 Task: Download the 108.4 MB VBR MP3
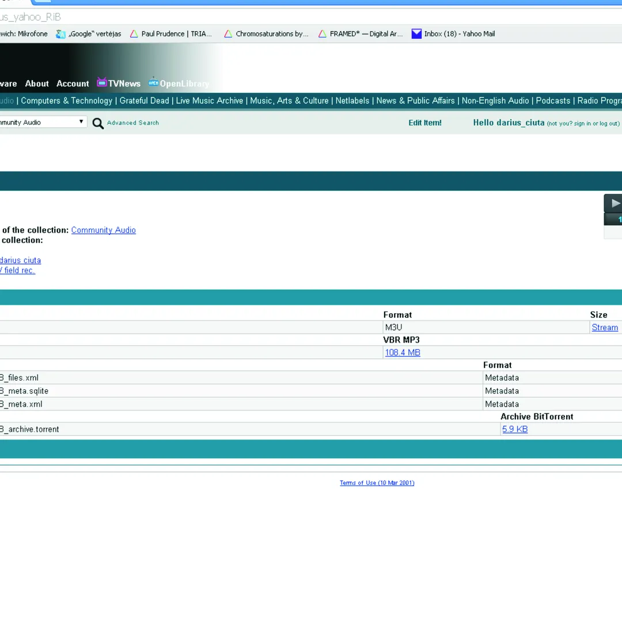403,352
